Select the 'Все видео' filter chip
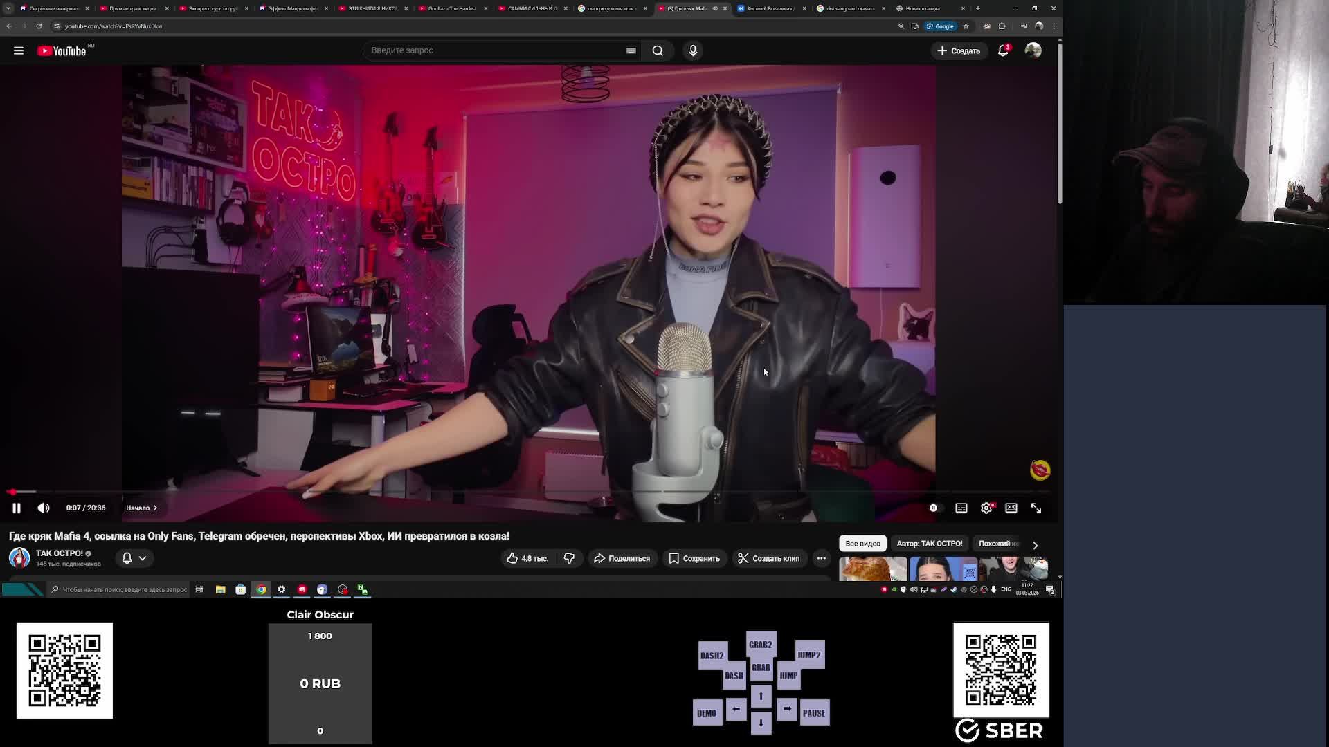Image resolution: width=1329 pixels, height=747 pixels. 862,544
